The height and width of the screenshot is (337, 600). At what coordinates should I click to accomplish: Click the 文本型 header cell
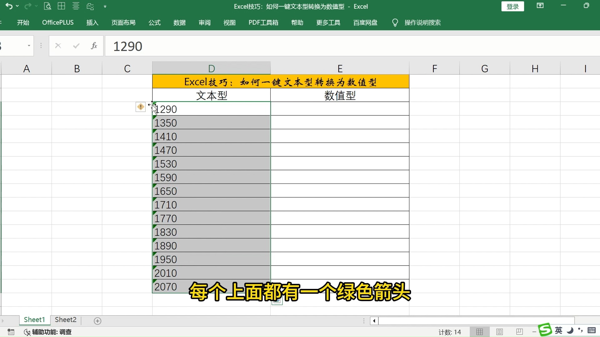212,95
